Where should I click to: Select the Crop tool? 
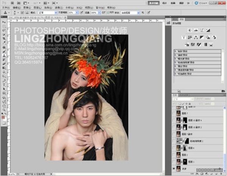pyautogui.click(x=4, y=39)
